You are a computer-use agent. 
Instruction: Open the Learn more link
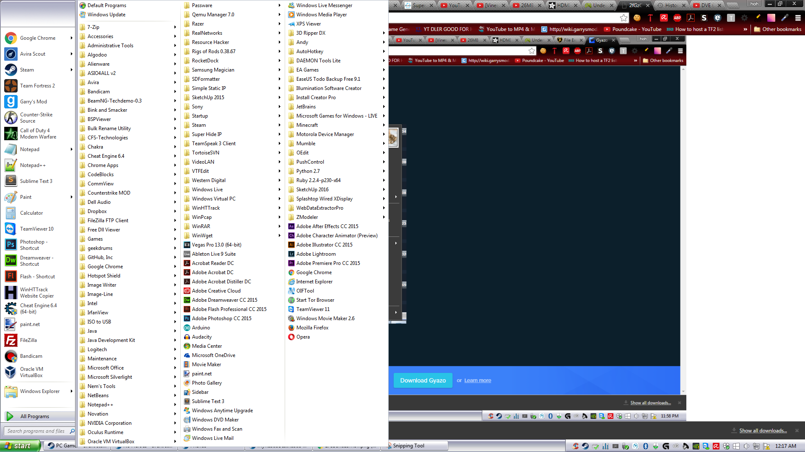[478, 380]
